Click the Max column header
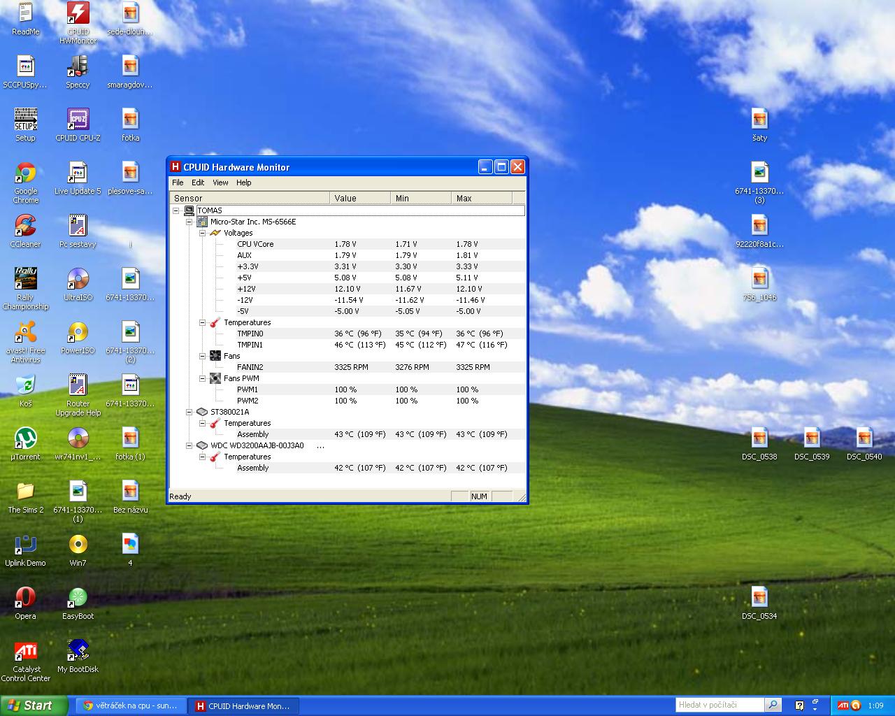Image resolution: width=895 pixels, height=716 pixels. coord(482,199)
